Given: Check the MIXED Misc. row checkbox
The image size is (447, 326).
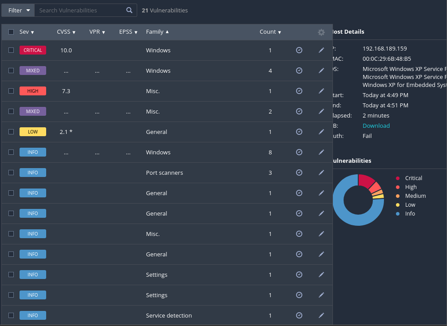Looking at the screenshot, I should pos(11,111).
